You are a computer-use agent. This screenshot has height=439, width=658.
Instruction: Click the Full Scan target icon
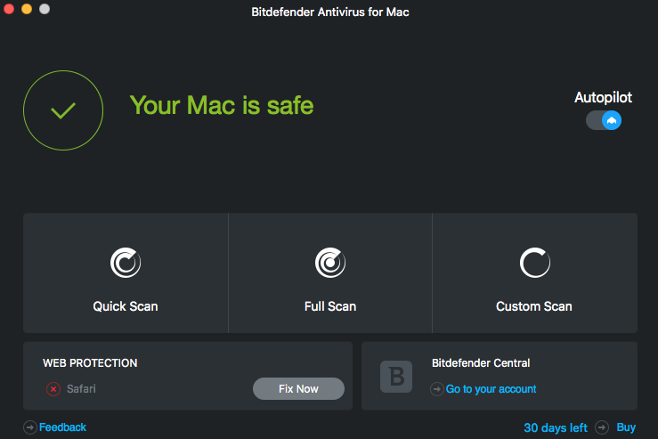tap(330, 263)
